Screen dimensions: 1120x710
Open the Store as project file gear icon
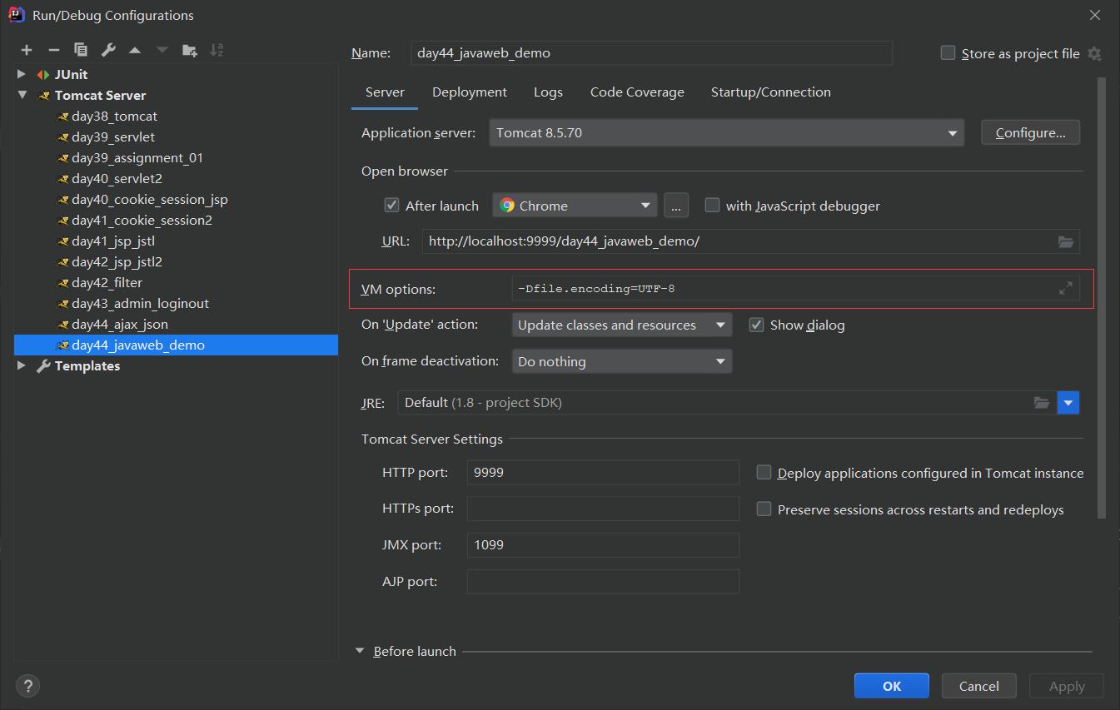point(1094,53)
